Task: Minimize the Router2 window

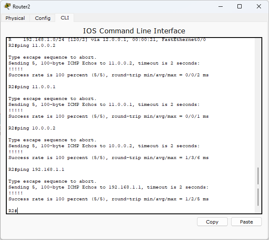Action: [x=221, y=6]
